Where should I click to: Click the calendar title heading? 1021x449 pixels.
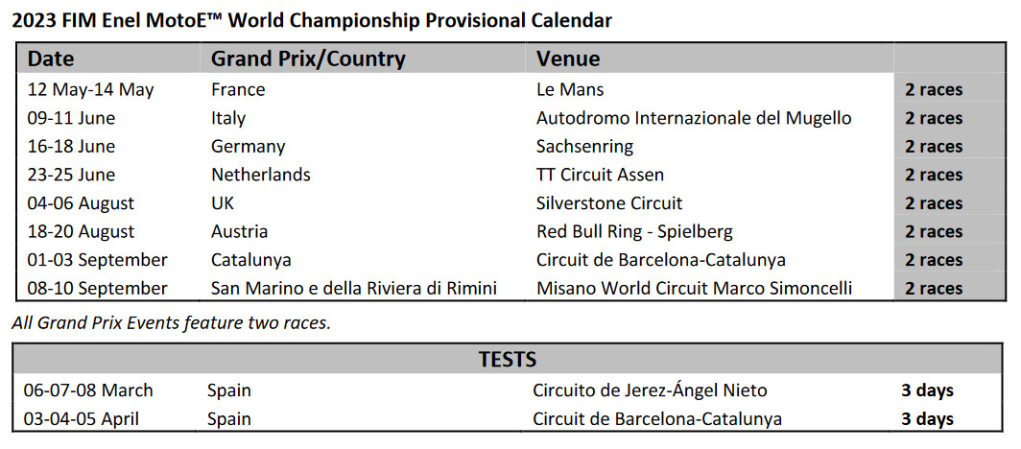313,21
